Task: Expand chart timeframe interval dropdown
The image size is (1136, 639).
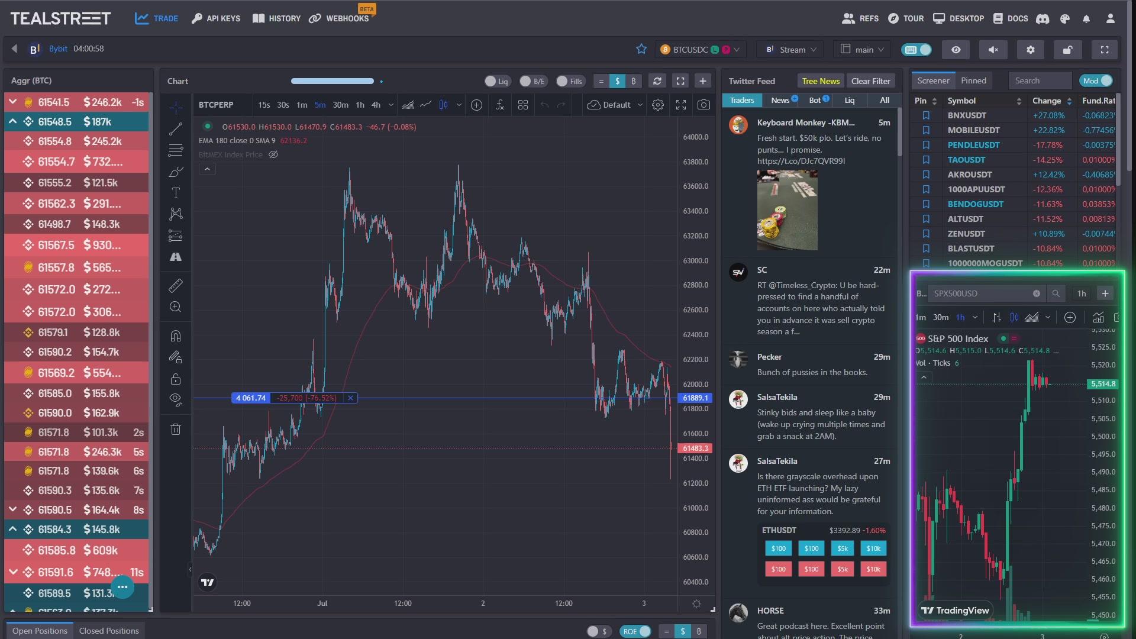Action: click(x=390, y=105)
